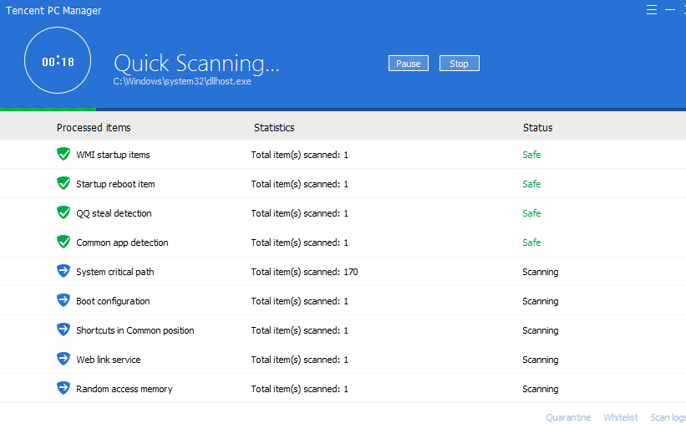Click the Processed items column header
Viewport: 686px width, 424px height.
94,127
